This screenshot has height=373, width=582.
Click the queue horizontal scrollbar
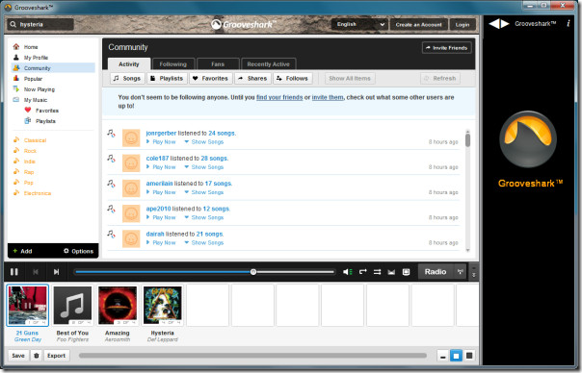coord(252,356)
